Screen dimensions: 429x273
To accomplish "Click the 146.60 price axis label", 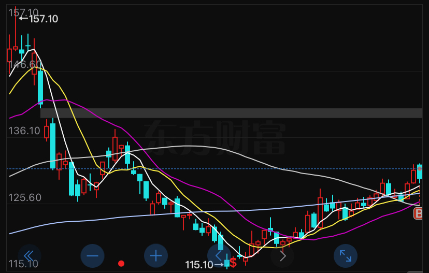I will 25,64.
